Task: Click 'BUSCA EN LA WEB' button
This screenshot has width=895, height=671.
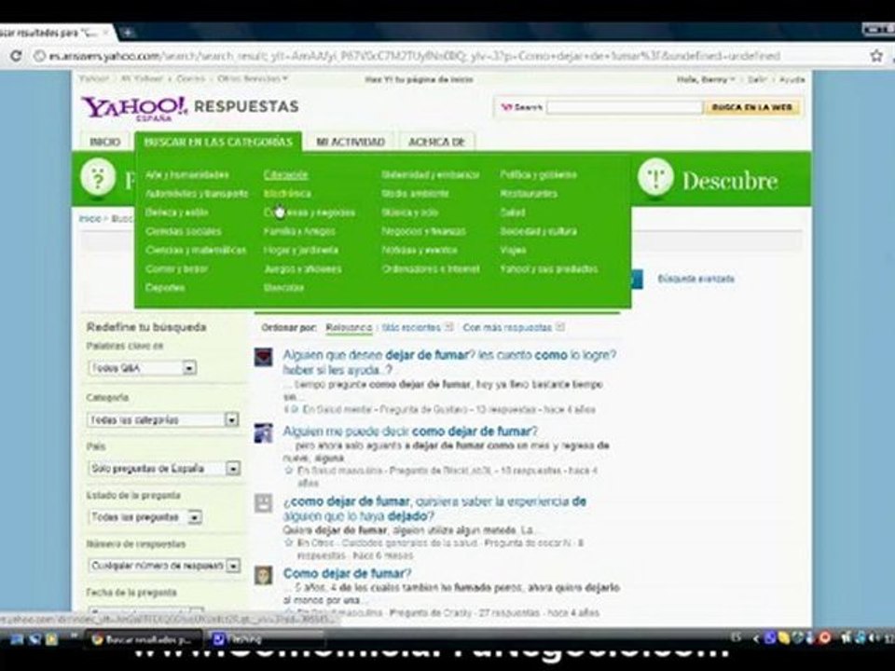Action: click(752, 107)
